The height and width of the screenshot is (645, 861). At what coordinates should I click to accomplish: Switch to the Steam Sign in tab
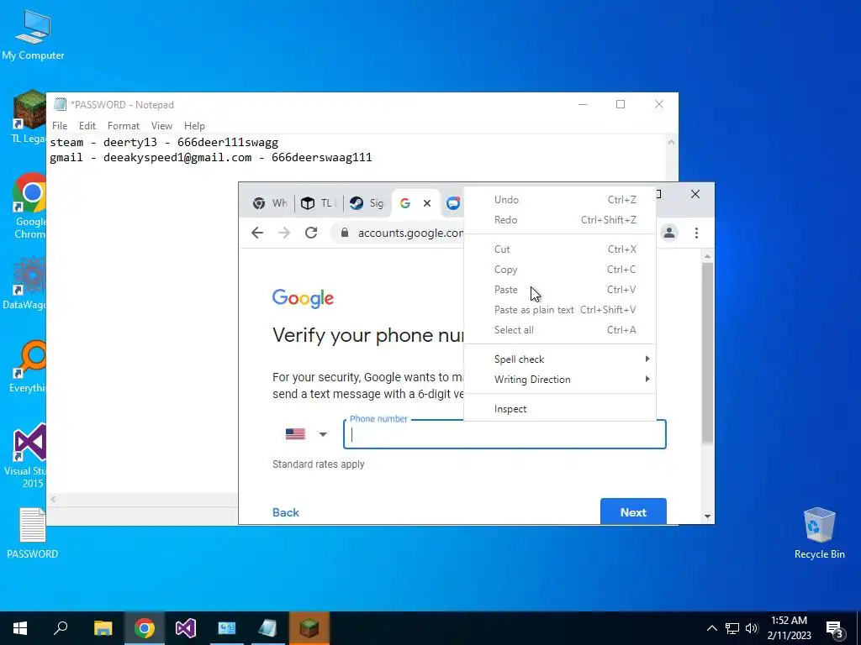(367, 203)
